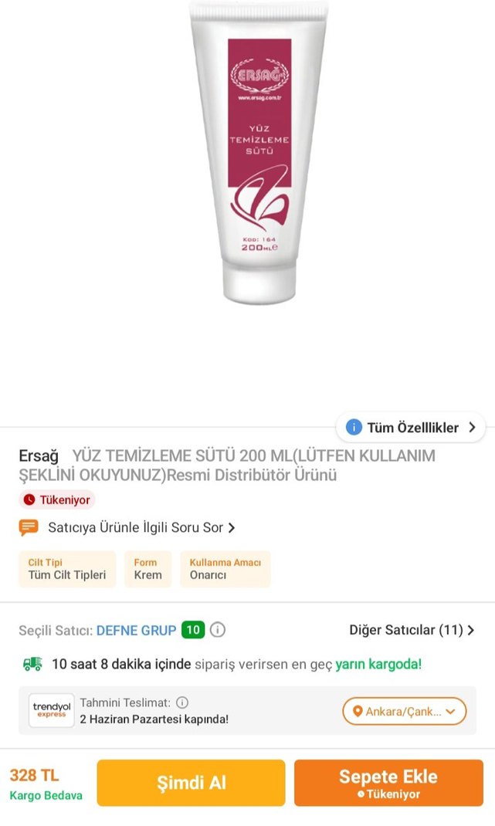Image resolution: width=495 pixels, height=826 pixels.
Task: Select the Kullanma Amacı Onarıcı chip
Action: pos(225,569)
